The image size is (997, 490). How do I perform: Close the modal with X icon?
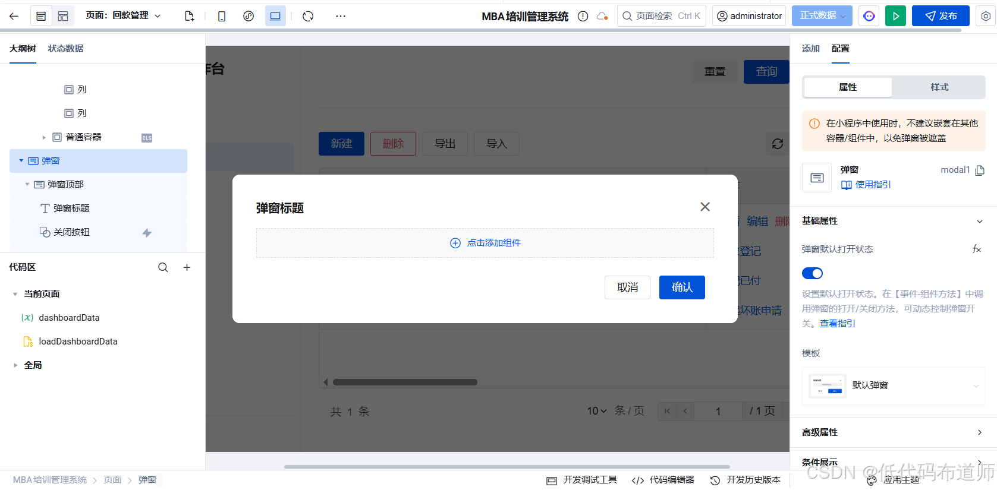point(705,207)
